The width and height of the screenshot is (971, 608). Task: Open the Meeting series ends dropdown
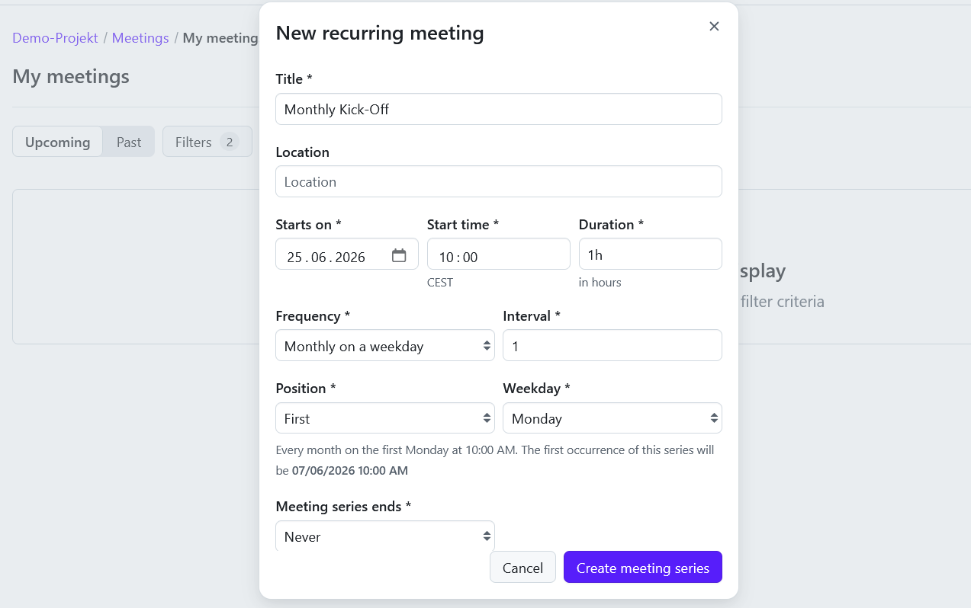385,536
